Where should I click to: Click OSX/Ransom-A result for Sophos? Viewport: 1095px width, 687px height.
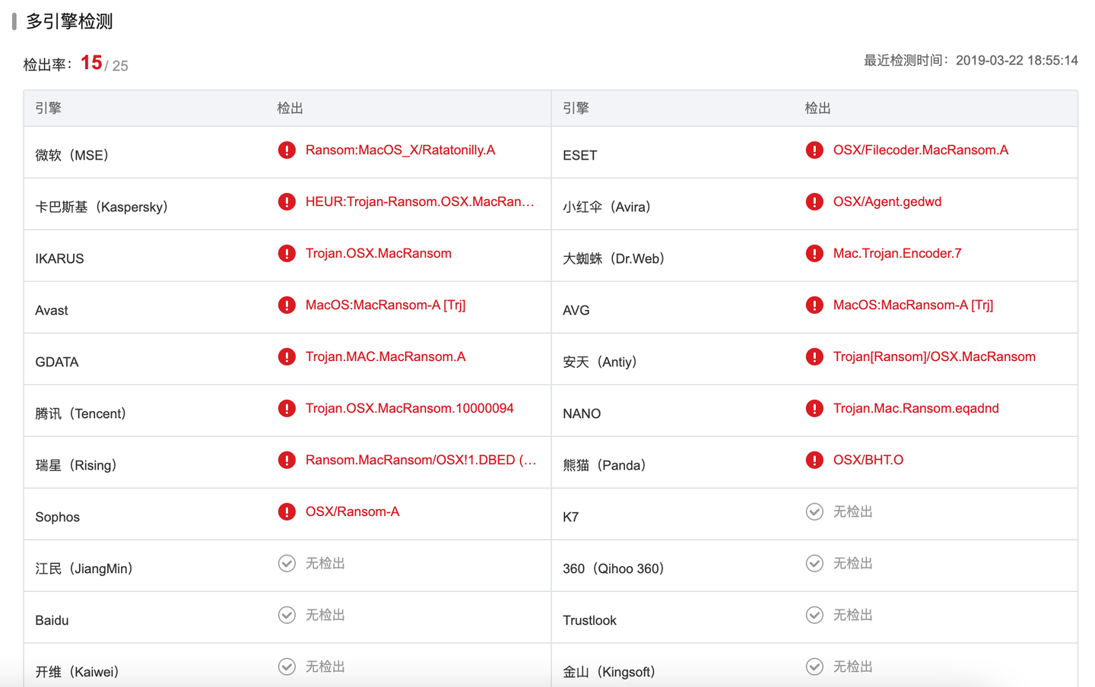352,511
